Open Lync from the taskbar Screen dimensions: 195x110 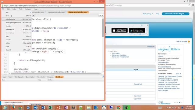[x=96, y=108]
